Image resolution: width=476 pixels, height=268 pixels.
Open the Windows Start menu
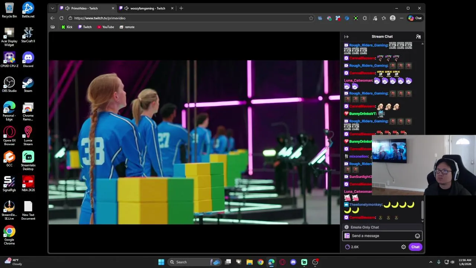click(161, 262)
